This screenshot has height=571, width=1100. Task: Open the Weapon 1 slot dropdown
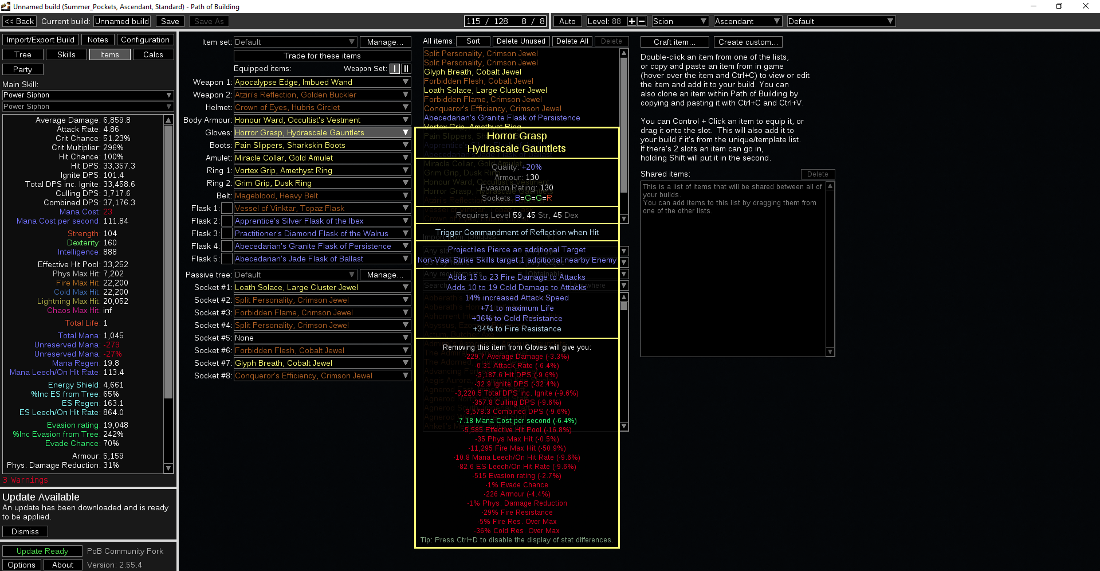pyautogui.click(x=323, y=83)
